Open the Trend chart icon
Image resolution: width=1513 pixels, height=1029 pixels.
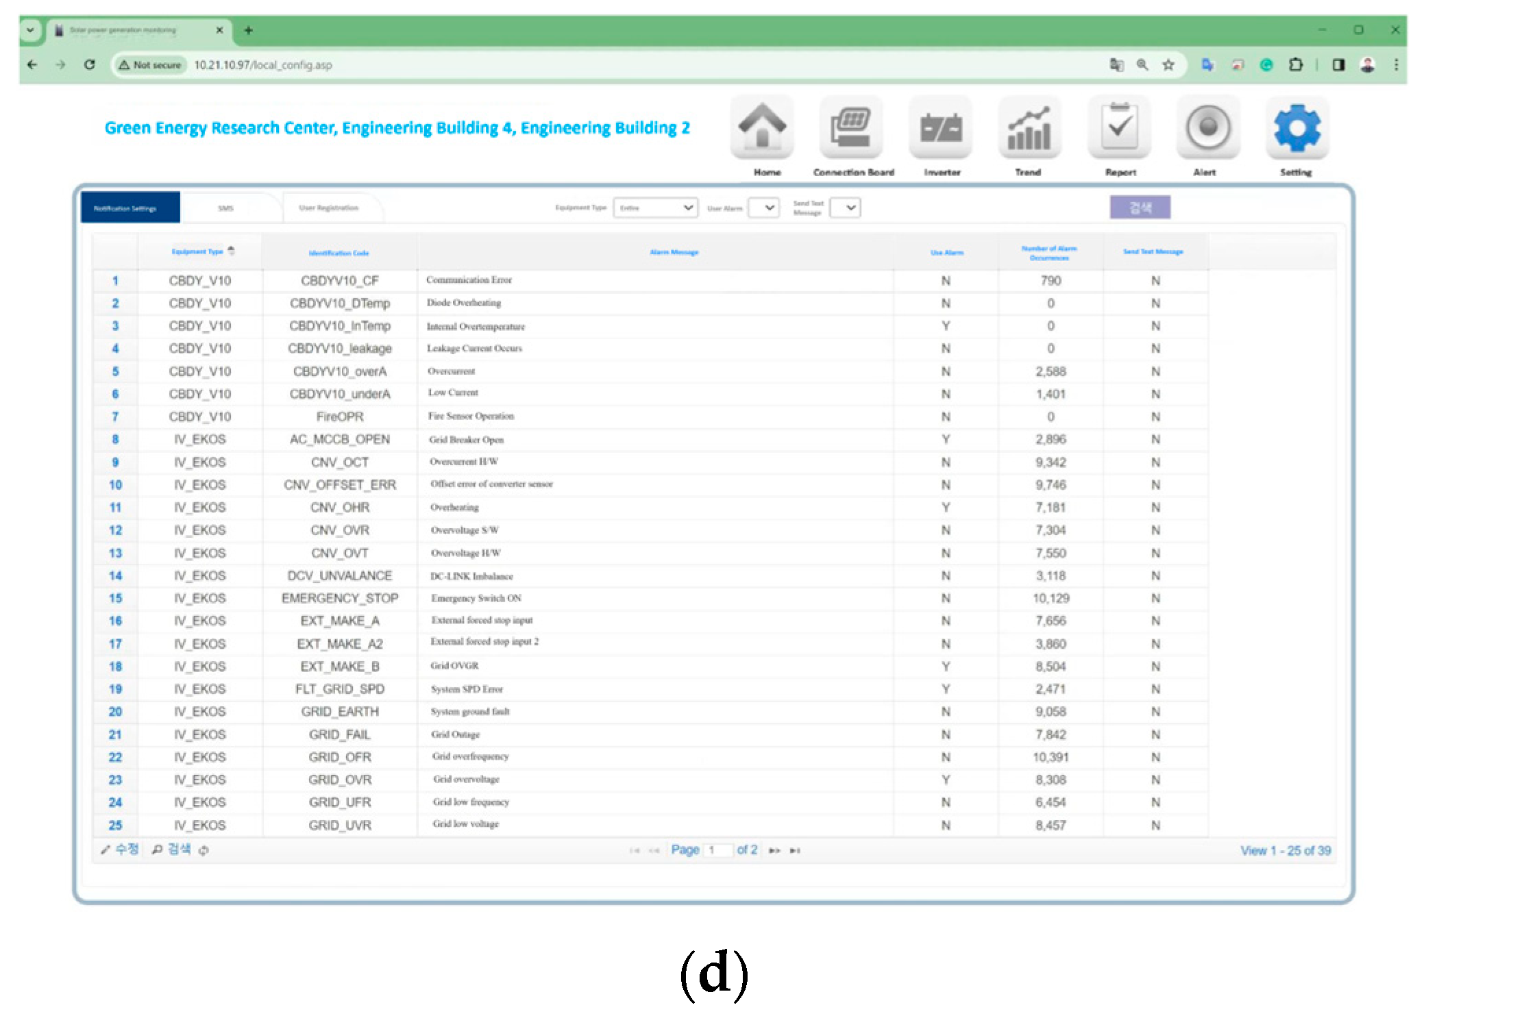[x=1029, y=128]
